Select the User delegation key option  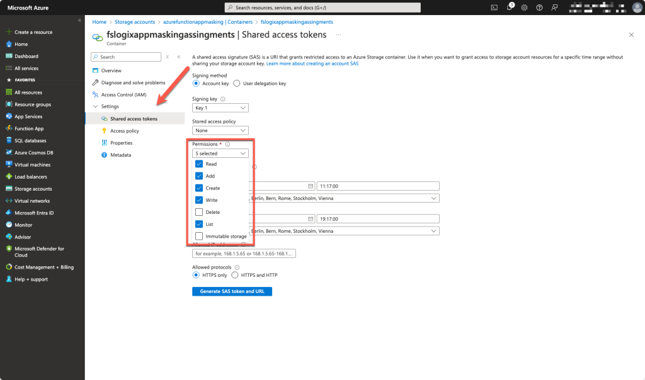(237, 84)
